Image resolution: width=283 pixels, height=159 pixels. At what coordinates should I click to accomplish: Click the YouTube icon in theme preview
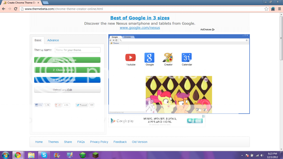pyautogui.click(x=130, y=58)
